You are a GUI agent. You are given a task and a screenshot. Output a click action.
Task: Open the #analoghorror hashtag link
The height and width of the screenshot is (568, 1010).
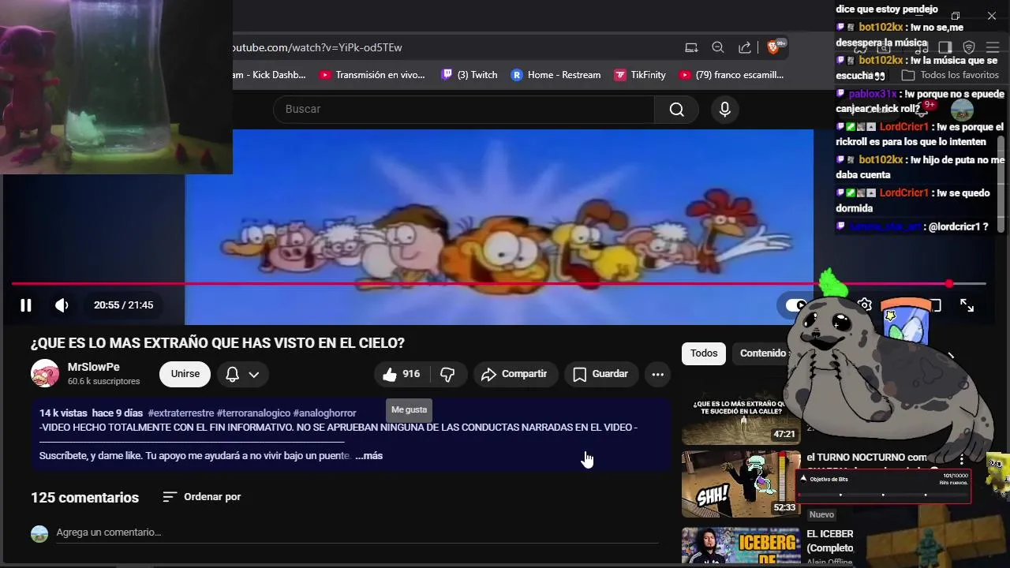pyautogui.click(x=324, y=413)
